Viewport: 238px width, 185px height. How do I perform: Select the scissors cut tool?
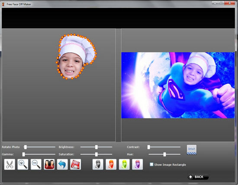pyautogui.click(x=10, y=164)
